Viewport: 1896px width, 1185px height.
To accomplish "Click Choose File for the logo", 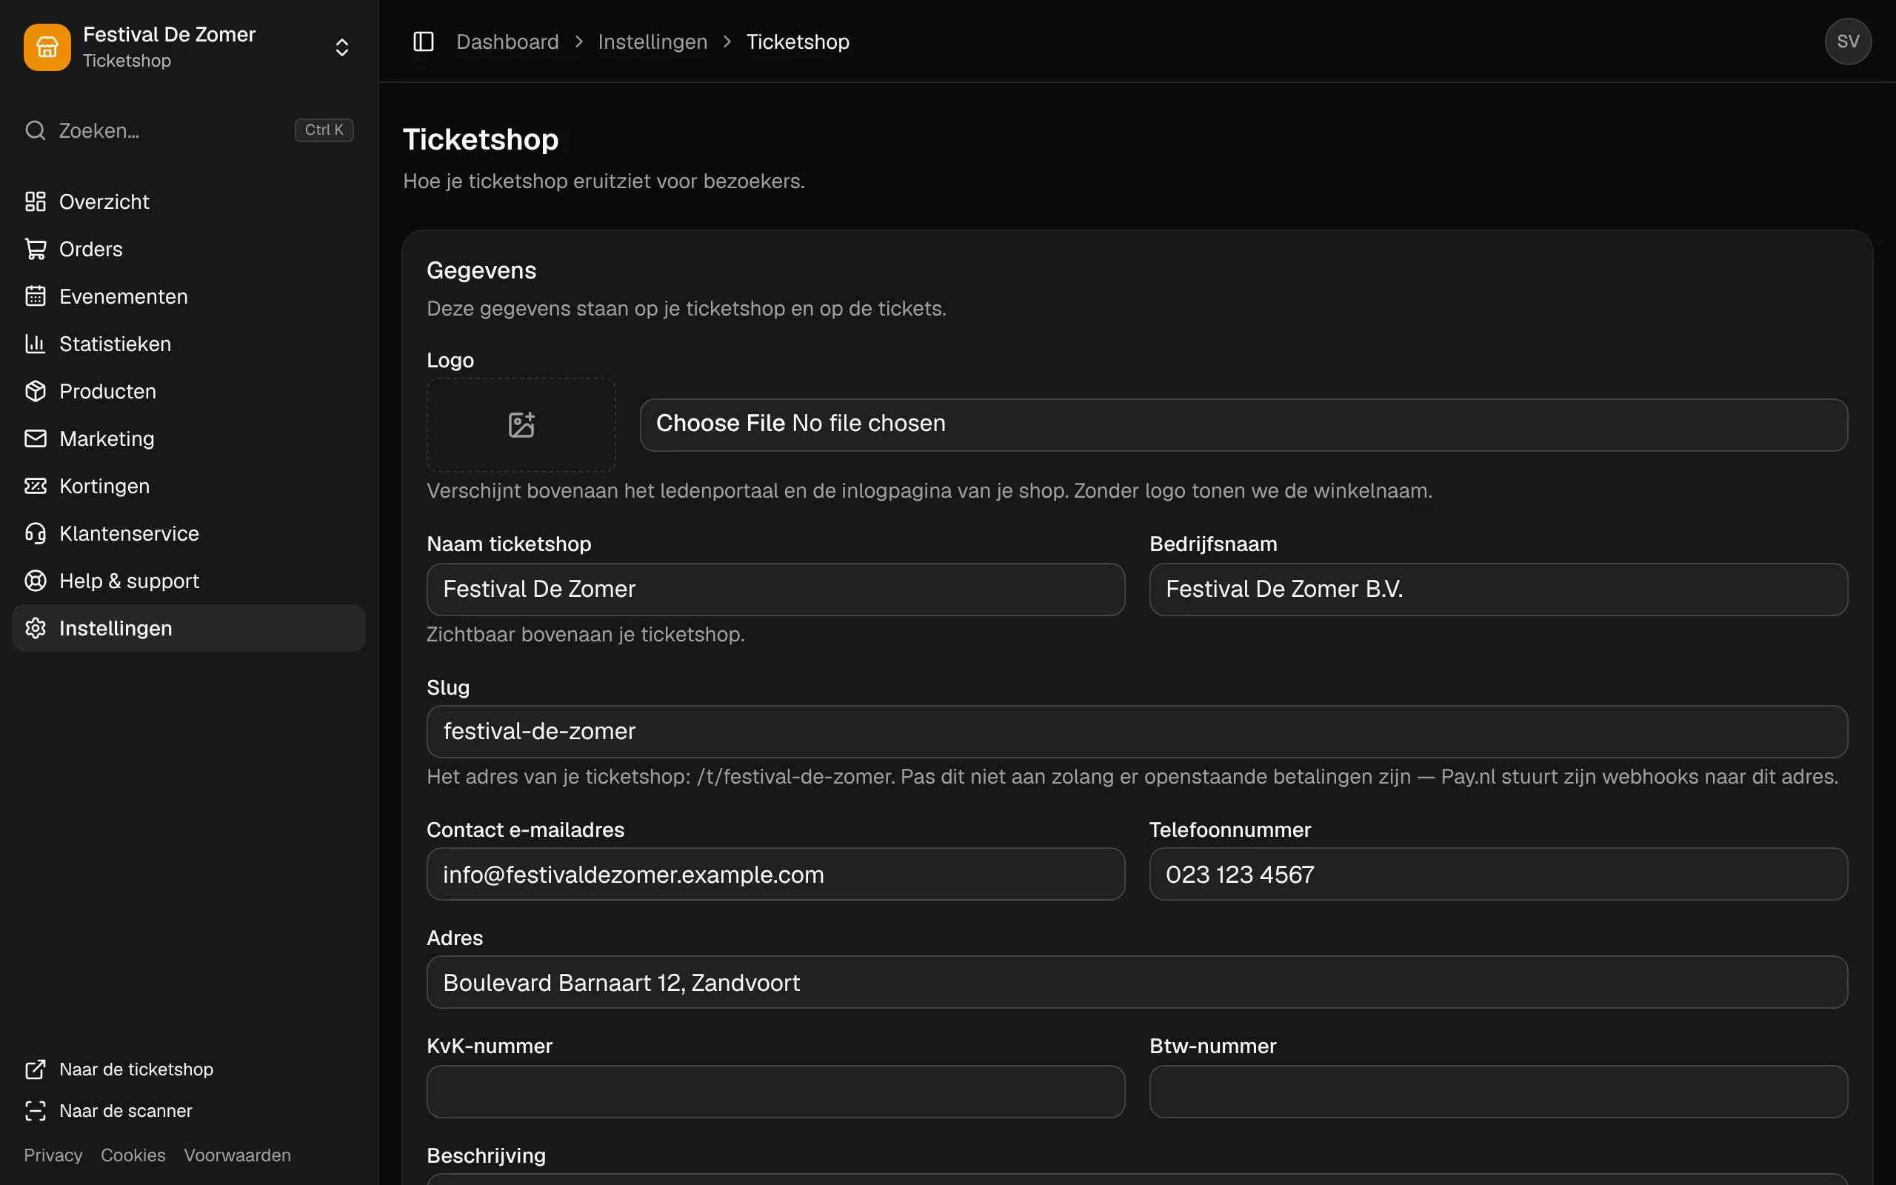I will 720,423.
